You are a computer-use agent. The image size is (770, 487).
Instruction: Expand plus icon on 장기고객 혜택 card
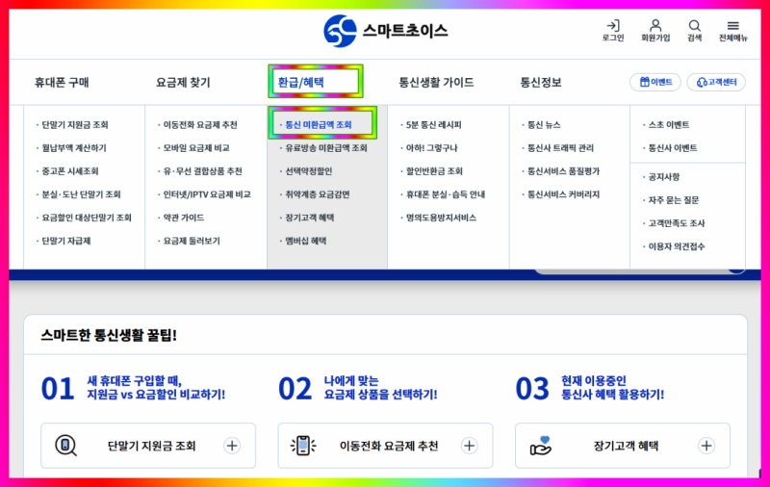(706, 446)
